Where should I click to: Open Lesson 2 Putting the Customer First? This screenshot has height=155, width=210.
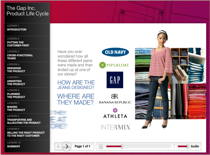[x=27, y=43]
